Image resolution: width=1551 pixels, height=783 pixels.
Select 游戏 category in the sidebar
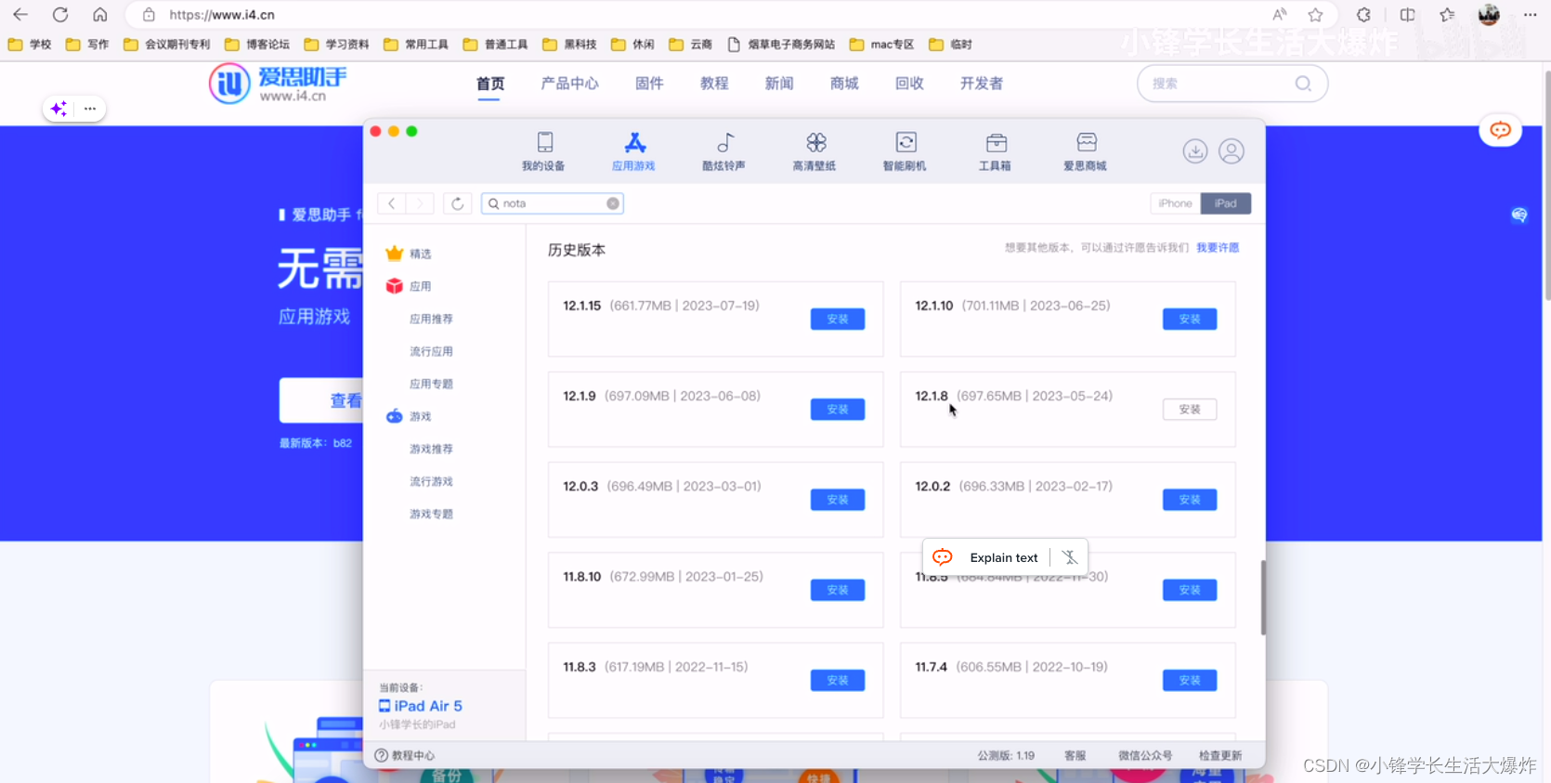pyautogui.click(x=410, y=416)
